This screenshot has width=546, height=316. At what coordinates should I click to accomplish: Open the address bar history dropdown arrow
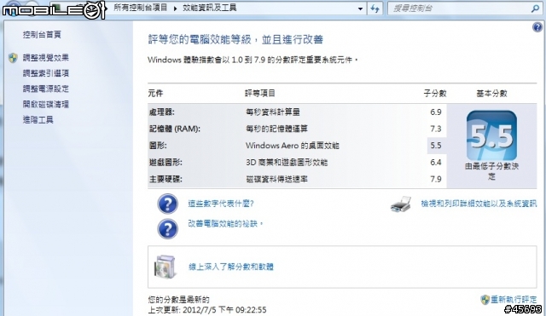pyautogui.click(x=360, y=9)
